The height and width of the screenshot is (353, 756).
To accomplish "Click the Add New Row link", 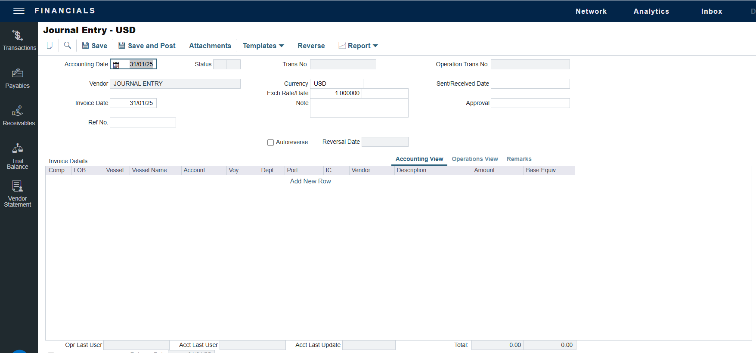I will (310, 181).
